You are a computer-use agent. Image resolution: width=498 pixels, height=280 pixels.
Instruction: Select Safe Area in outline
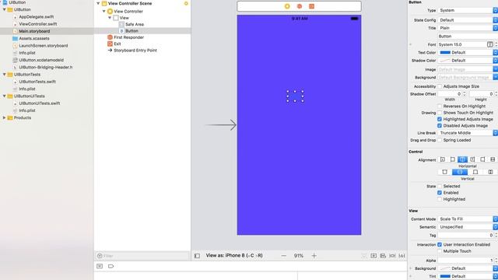[135, 24]
